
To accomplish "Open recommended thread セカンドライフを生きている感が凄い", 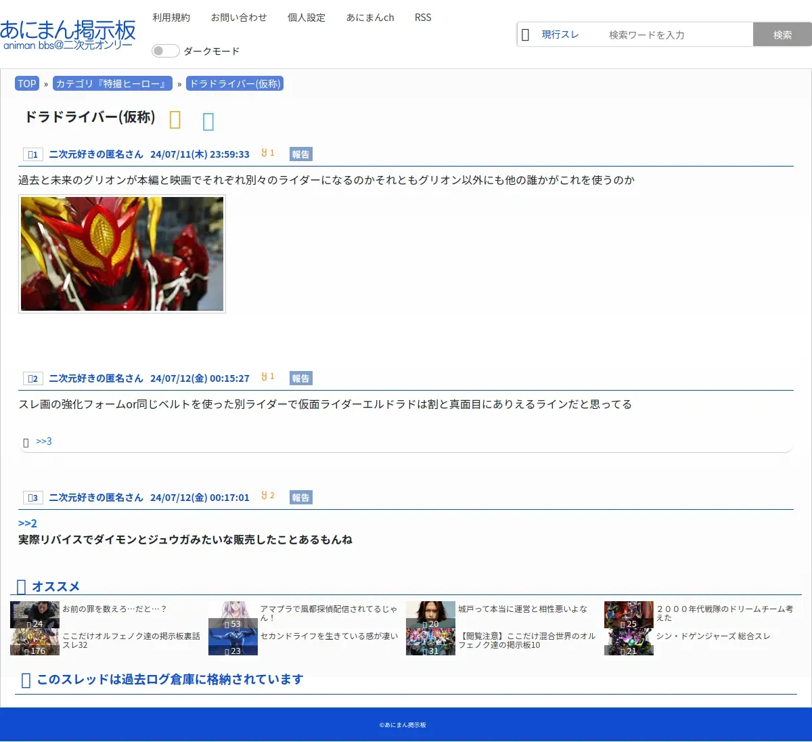I will (330, 636).
